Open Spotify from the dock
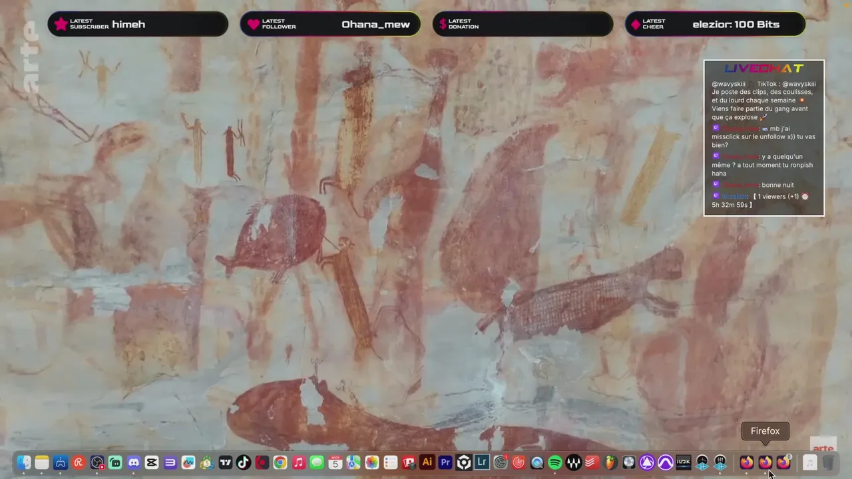 (555, 462)
